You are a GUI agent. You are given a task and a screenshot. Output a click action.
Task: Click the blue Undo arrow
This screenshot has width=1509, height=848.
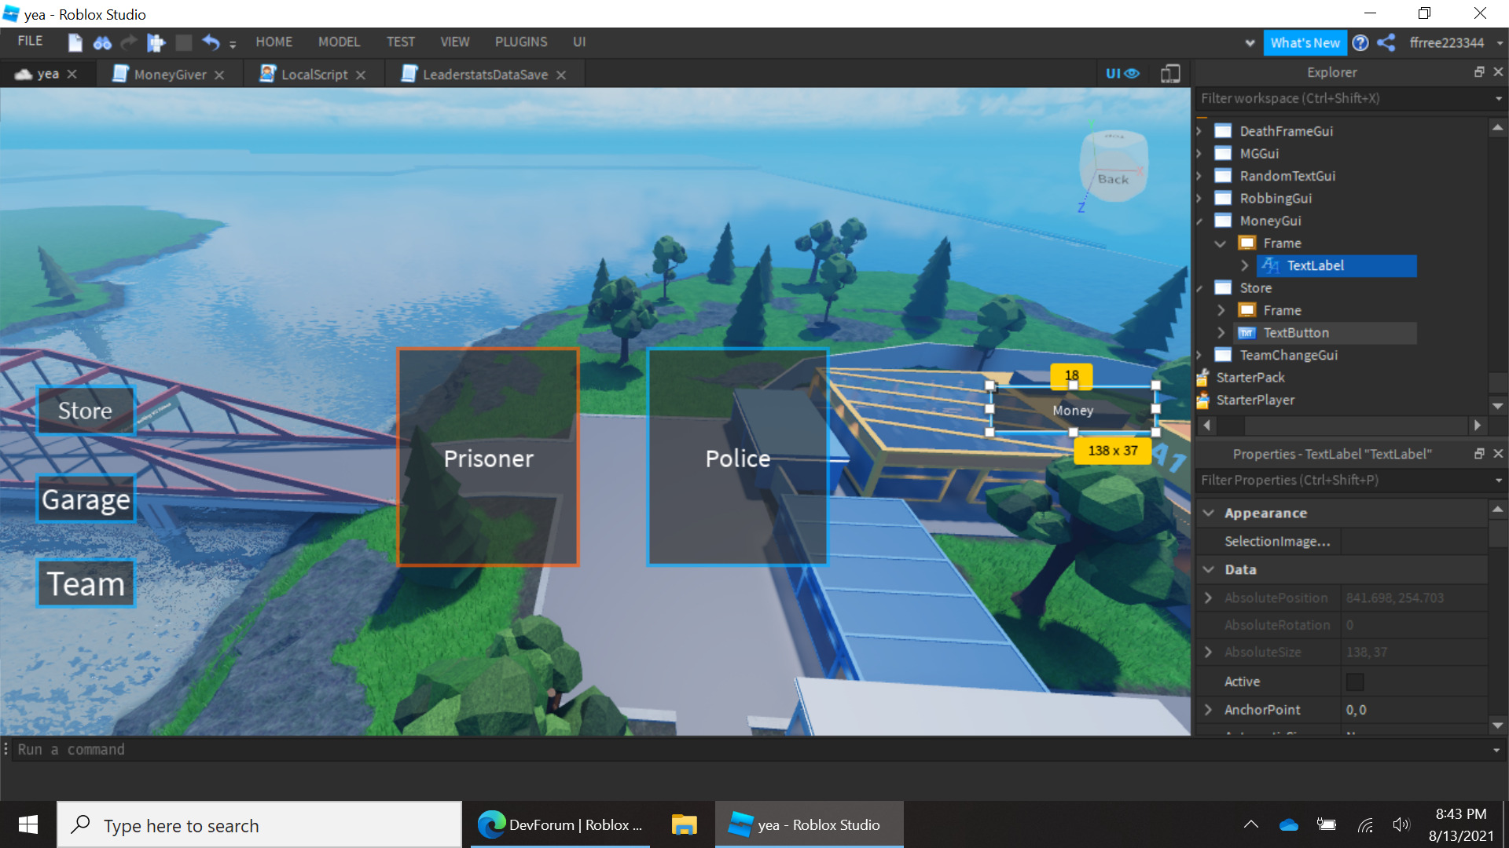point(210,42)
